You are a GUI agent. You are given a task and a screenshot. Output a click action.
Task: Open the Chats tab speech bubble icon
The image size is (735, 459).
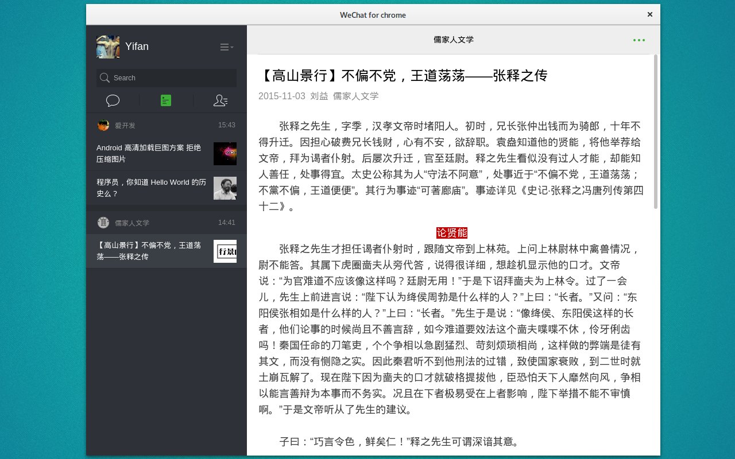[x=113, y=101]
